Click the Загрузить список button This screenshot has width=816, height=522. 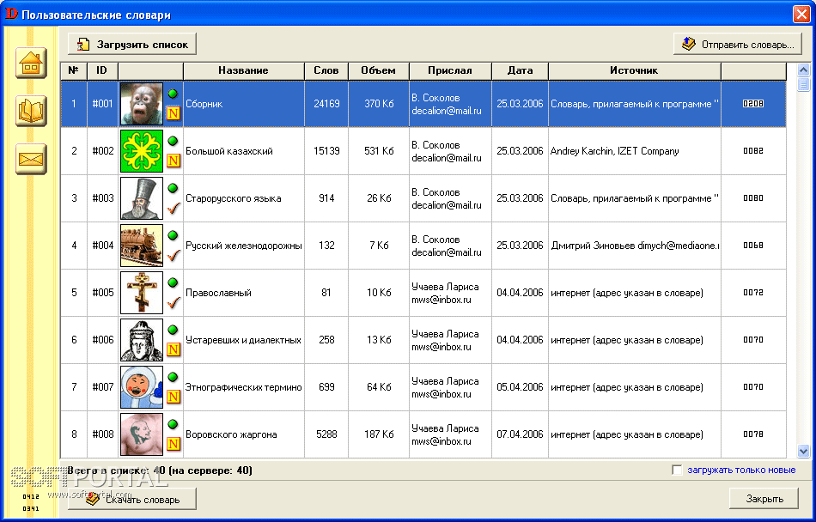[x=132, y=44]
